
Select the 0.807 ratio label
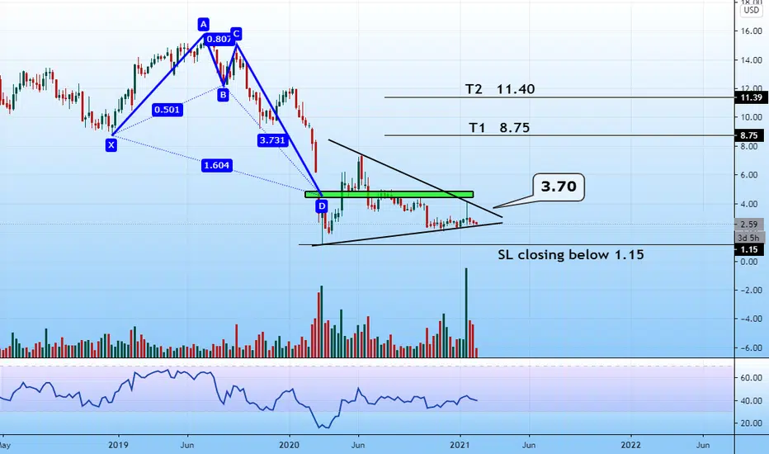[219, 40]
